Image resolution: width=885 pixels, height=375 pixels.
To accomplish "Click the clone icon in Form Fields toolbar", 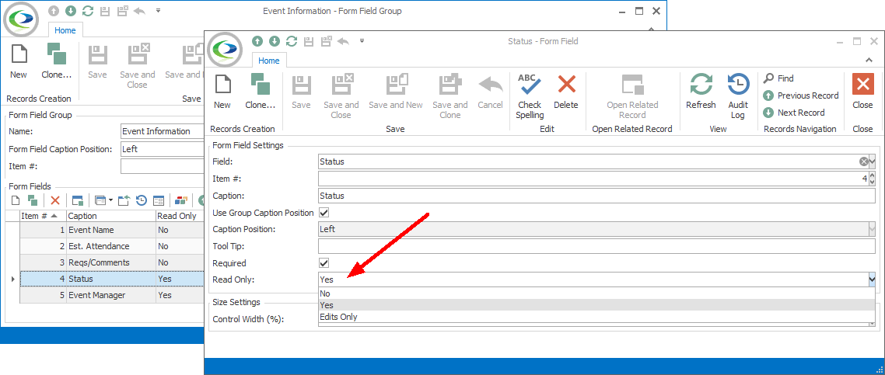I will tap(33, 200).
